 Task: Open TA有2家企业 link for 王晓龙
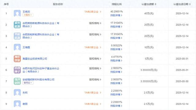(x=92, y=12)
